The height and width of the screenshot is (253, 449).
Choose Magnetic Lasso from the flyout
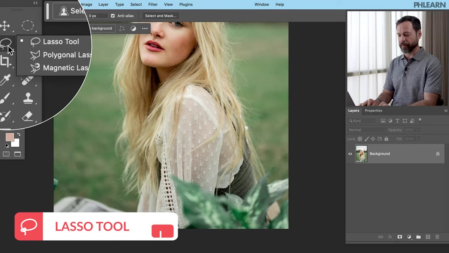tap(59, 68)
